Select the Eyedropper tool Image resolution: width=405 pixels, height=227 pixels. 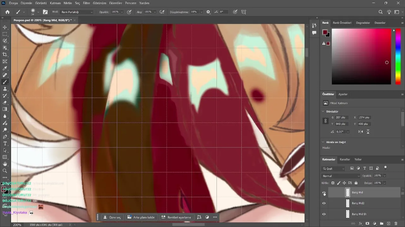tap(5, 68)
